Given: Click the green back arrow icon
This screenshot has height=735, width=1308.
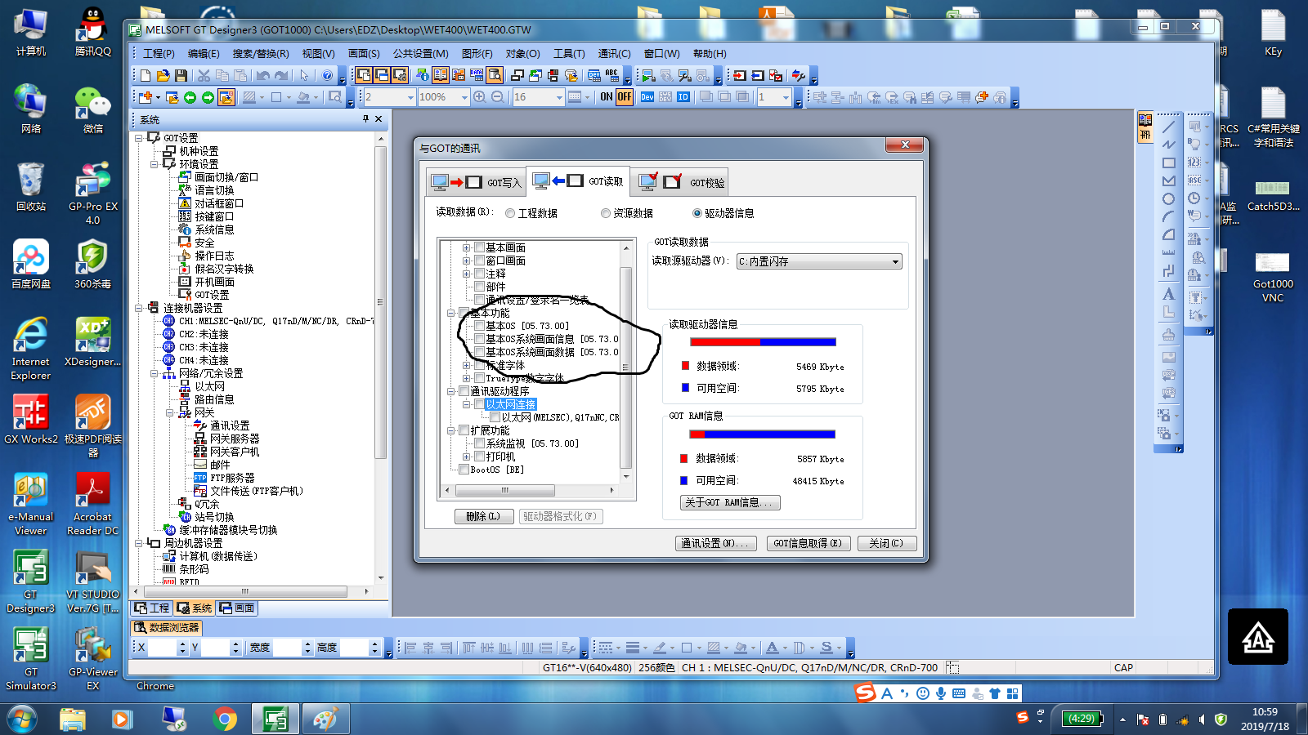Looking at the screenshot, I should (x=190, y=97).
